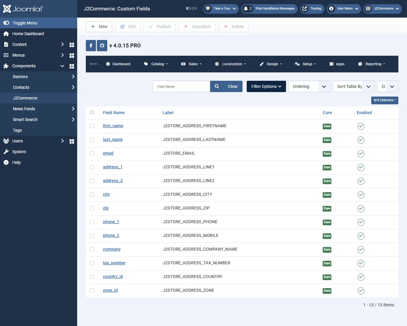Select the company row checkbox
Image resolution: width=407 pixels, height=326 pixels.
click(x=92, y=249)
